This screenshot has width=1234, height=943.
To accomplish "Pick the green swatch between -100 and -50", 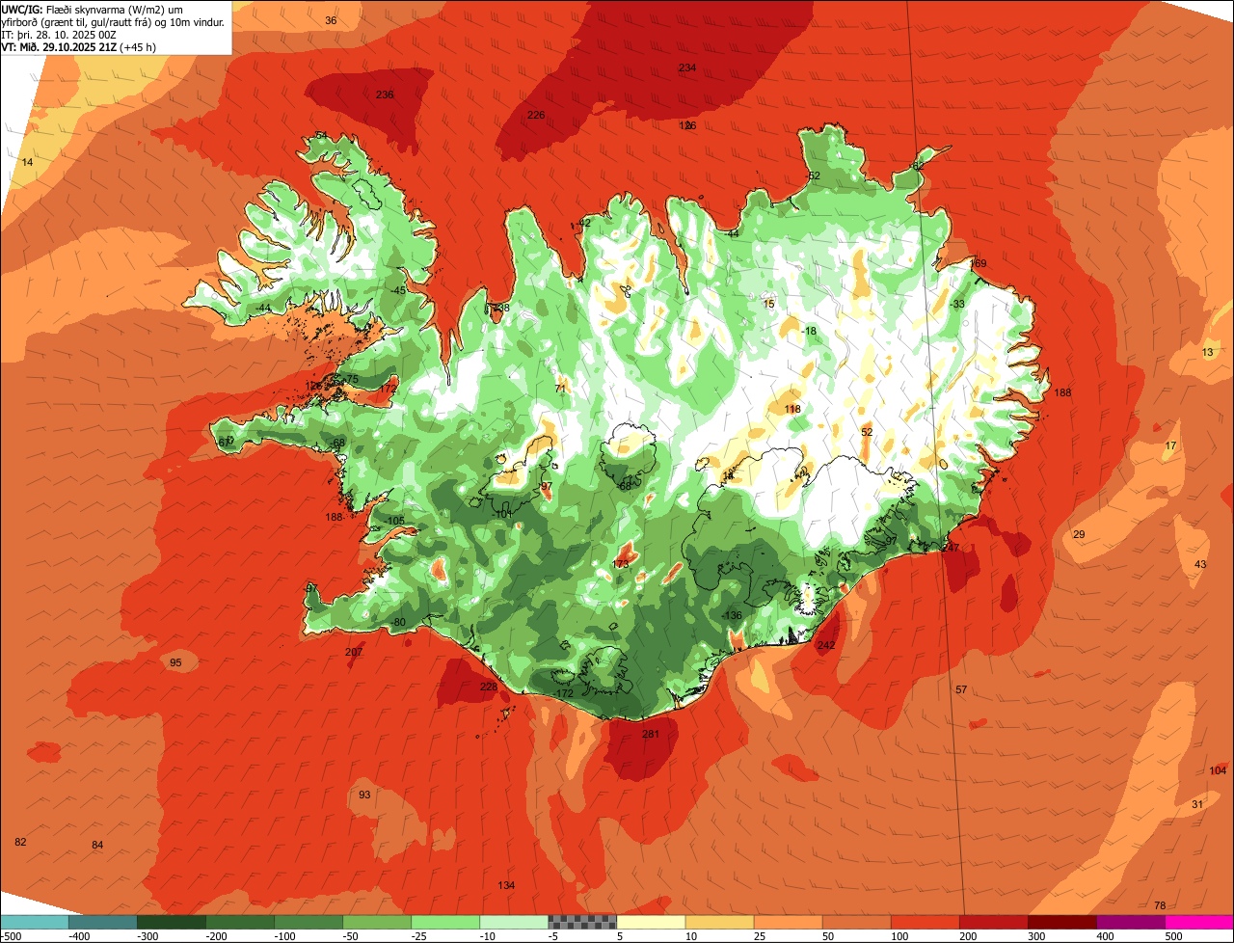I will [x=308, y=922].
